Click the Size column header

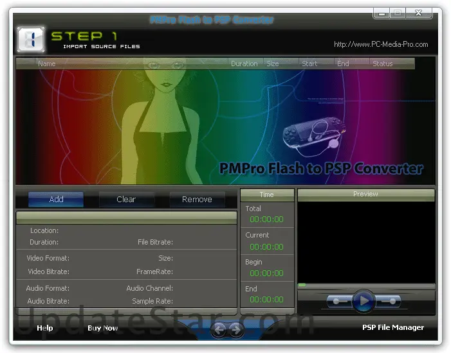(x=281, y=64)
